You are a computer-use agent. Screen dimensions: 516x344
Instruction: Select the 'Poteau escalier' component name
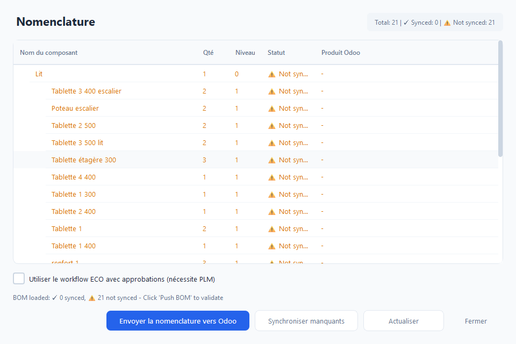point(75,108)
